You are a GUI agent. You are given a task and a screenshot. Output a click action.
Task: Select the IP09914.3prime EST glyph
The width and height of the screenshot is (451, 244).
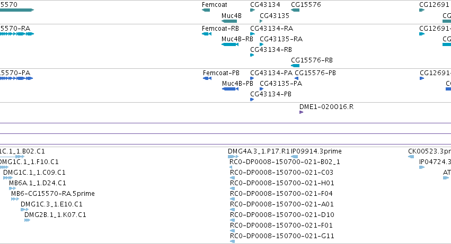(295, 157)
